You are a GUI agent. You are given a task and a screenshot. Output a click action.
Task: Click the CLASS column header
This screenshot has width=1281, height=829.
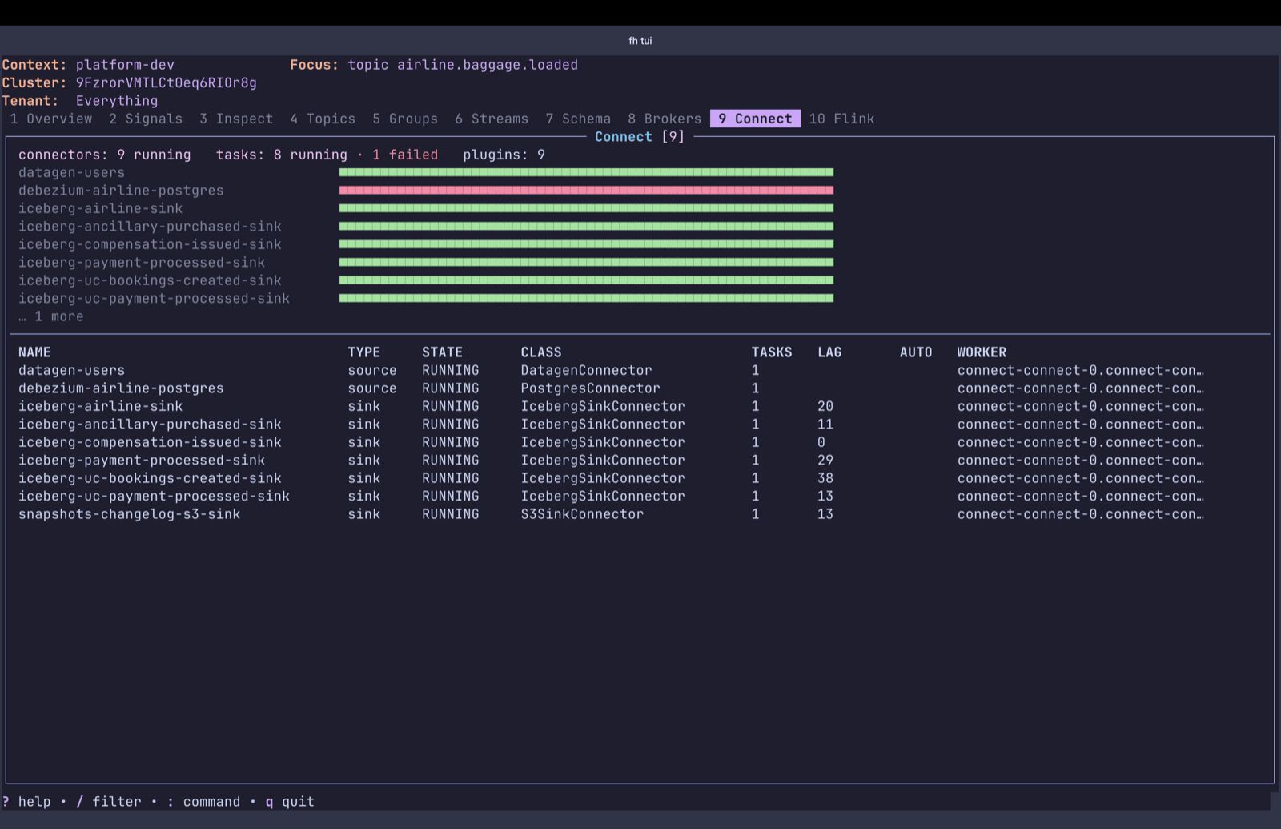tap(541, 352)
